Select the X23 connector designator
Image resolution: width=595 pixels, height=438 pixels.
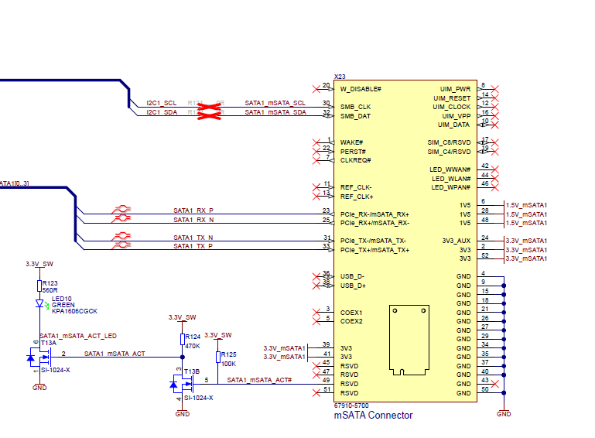pos(339,77)
